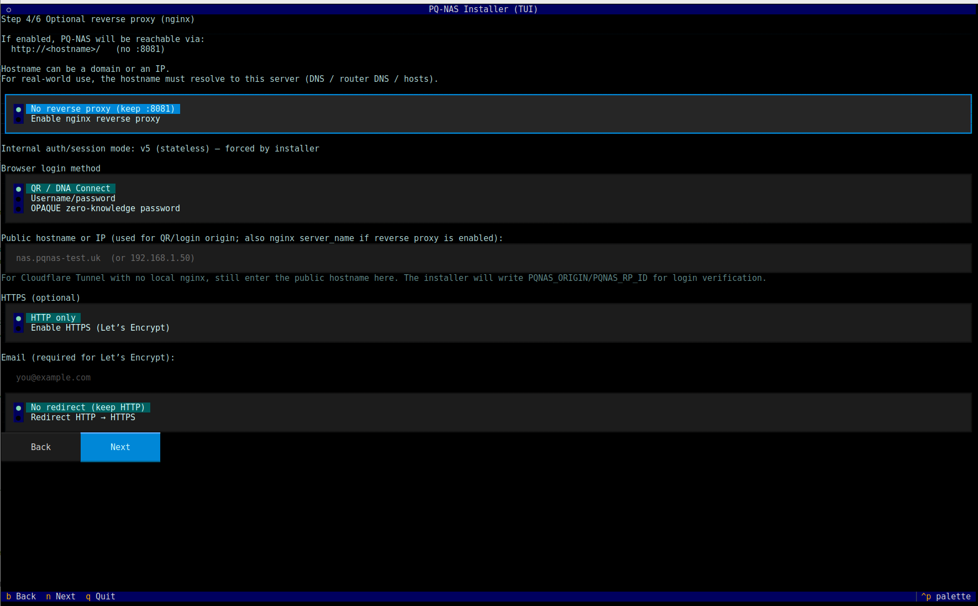Select 'HTTP only' option
Viewport: 978px width, 606px height.
pyautogui.click(x=48, y=318)
